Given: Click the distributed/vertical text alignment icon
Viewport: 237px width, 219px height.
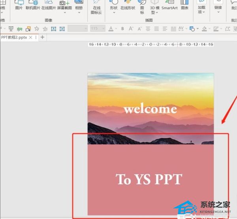Looking at the screenshot, I should pyautogui.click(x=173, y=29).
